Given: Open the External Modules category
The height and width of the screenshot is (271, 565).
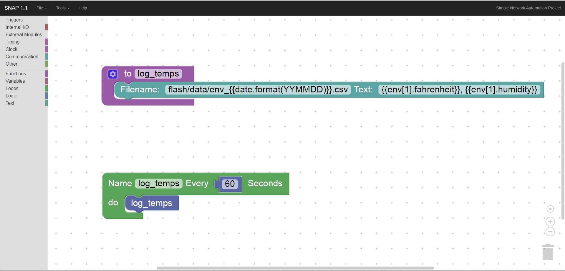Looking at the screenshot, I should [24, 34].
